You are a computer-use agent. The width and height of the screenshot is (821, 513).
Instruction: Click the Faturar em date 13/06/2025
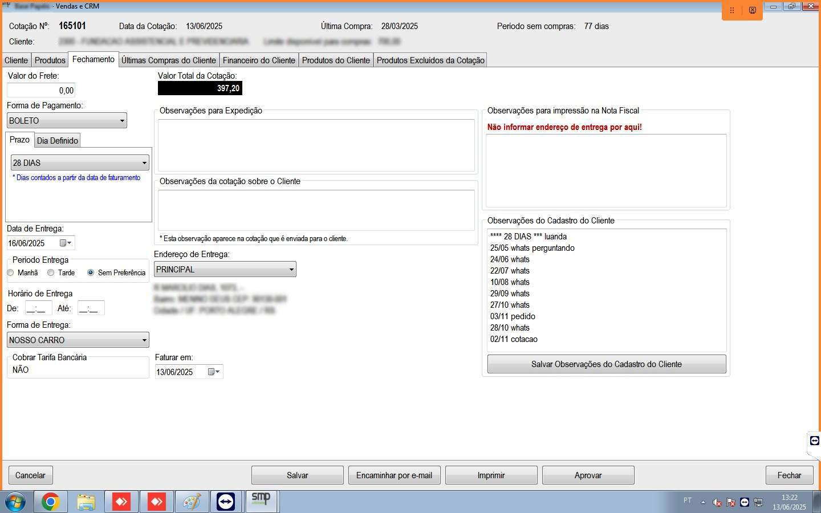(174, 372)
